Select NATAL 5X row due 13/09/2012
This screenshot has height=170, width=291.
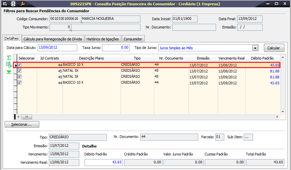[148, 77]
